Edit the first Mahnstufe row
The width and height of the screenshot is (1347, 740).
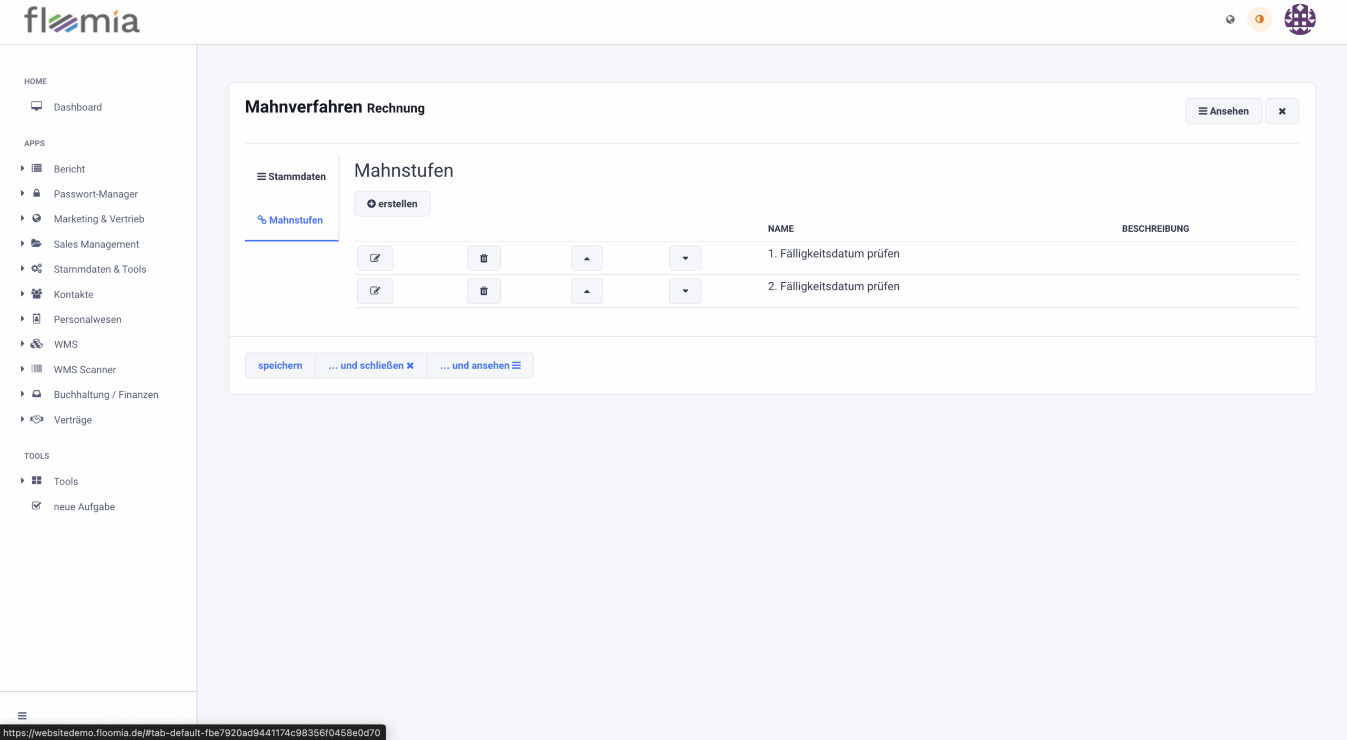click(375, 258)
